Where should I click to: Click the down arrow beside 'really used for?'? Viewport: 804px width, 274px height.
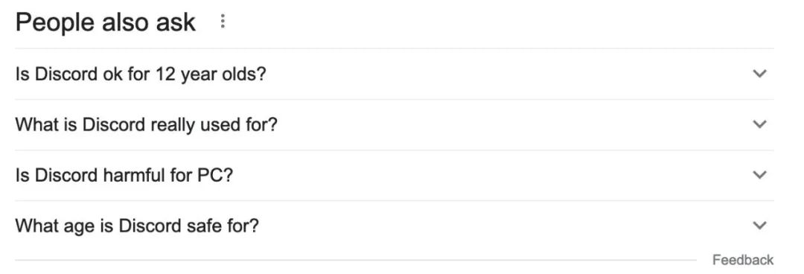click(x=759, y=124)
